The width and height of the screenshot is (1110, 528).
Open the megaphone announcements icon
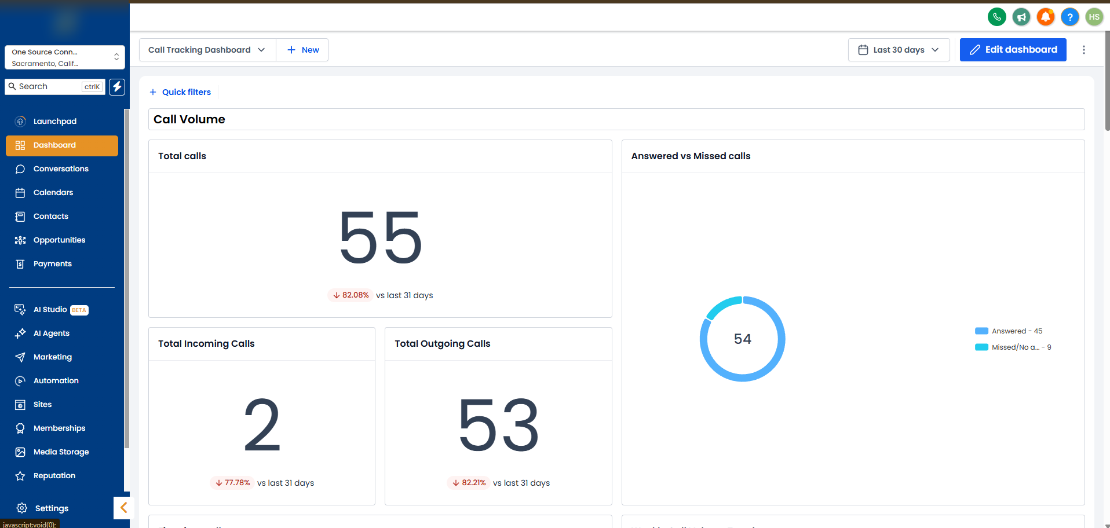pos(1021,17)
